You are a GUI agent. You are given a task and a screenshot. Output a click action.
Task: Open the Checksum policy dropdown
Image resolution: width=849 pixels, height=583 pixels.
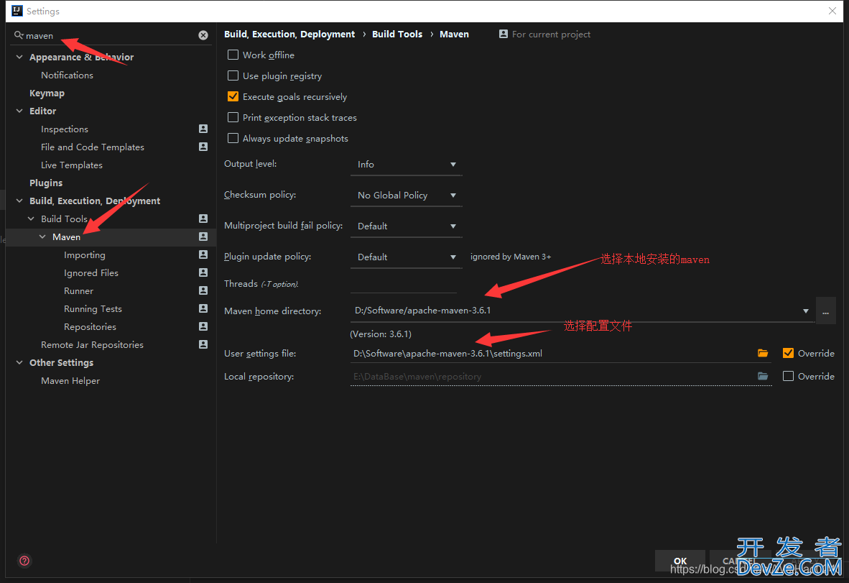point(406,195)
